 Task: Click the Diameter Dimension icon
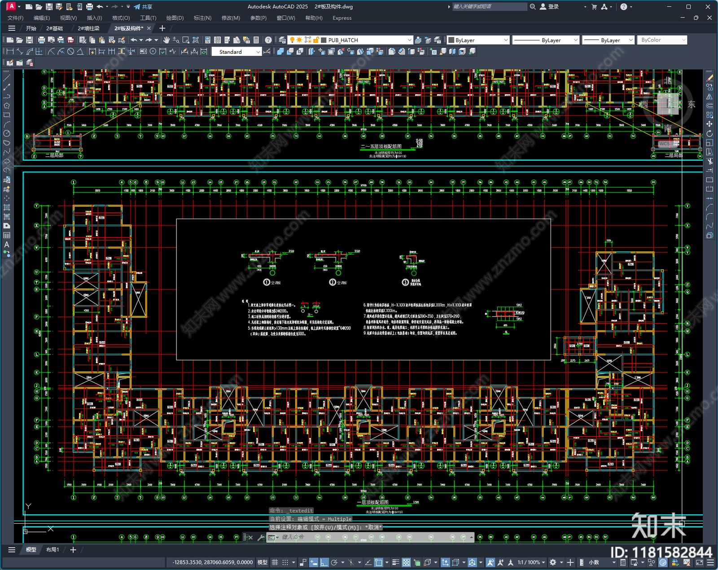click(70, 52)
